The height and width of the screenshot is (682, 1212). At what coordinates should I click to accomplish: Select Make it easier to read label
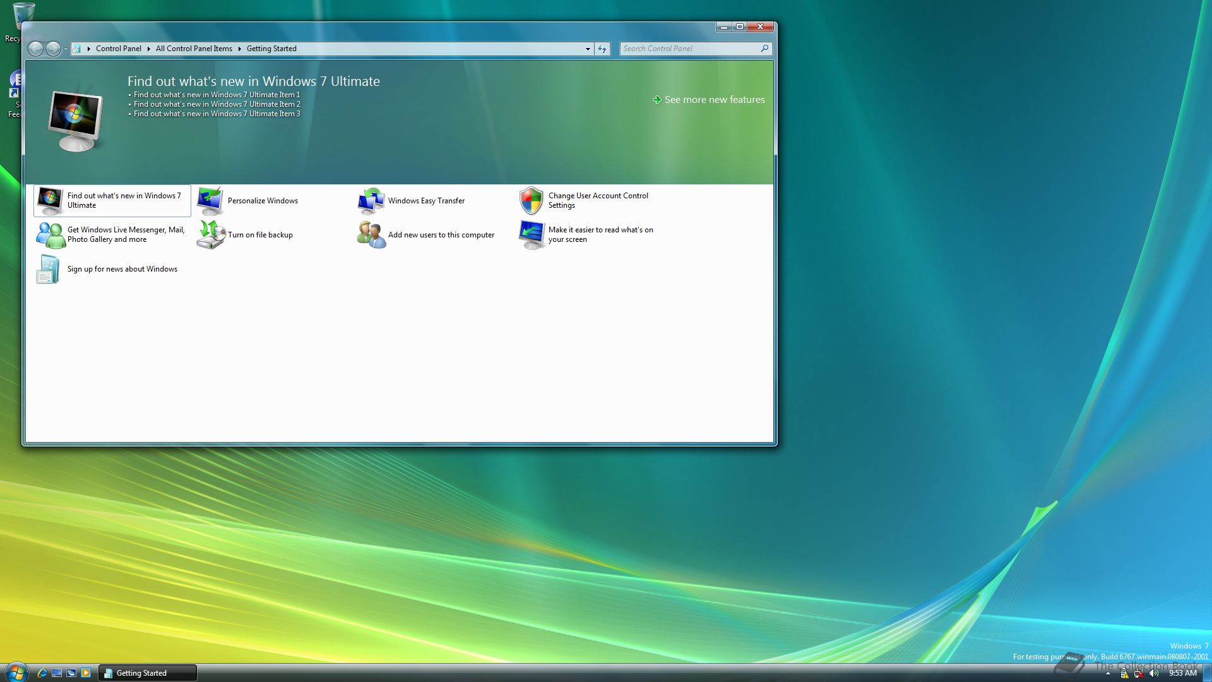tap(600, 234)
